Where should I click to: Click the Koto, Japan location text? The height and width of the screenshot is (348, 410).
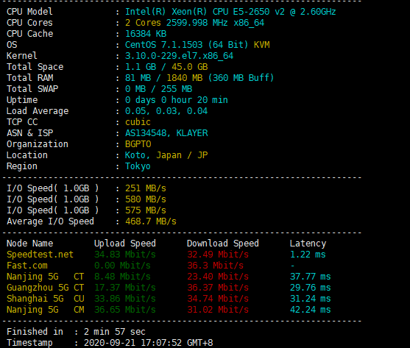pos(153,155)
